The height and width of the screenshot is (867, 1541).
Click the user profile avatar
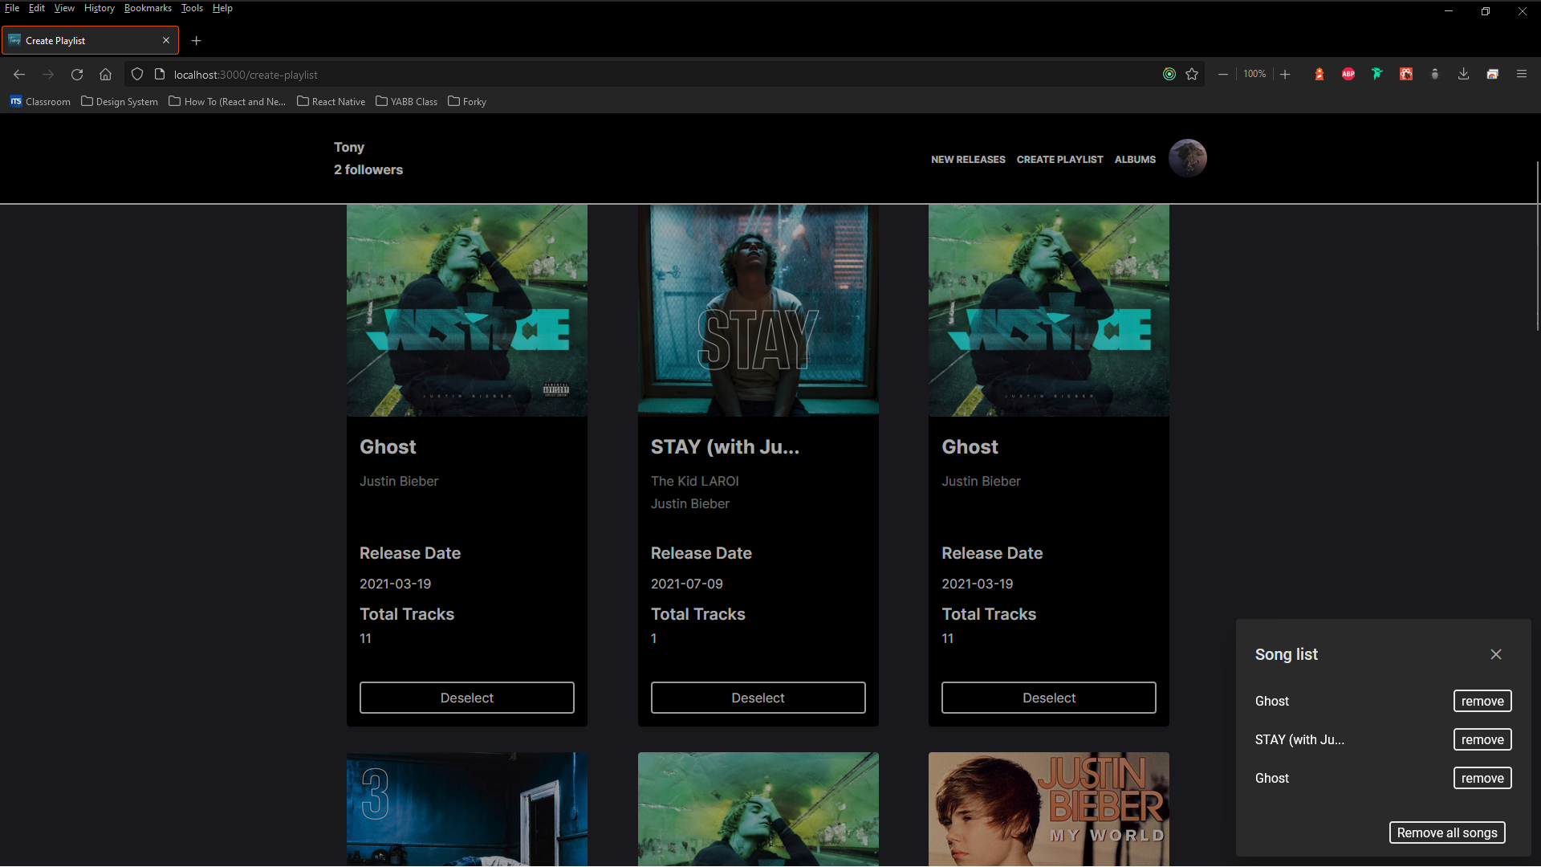coord(1187,158)
